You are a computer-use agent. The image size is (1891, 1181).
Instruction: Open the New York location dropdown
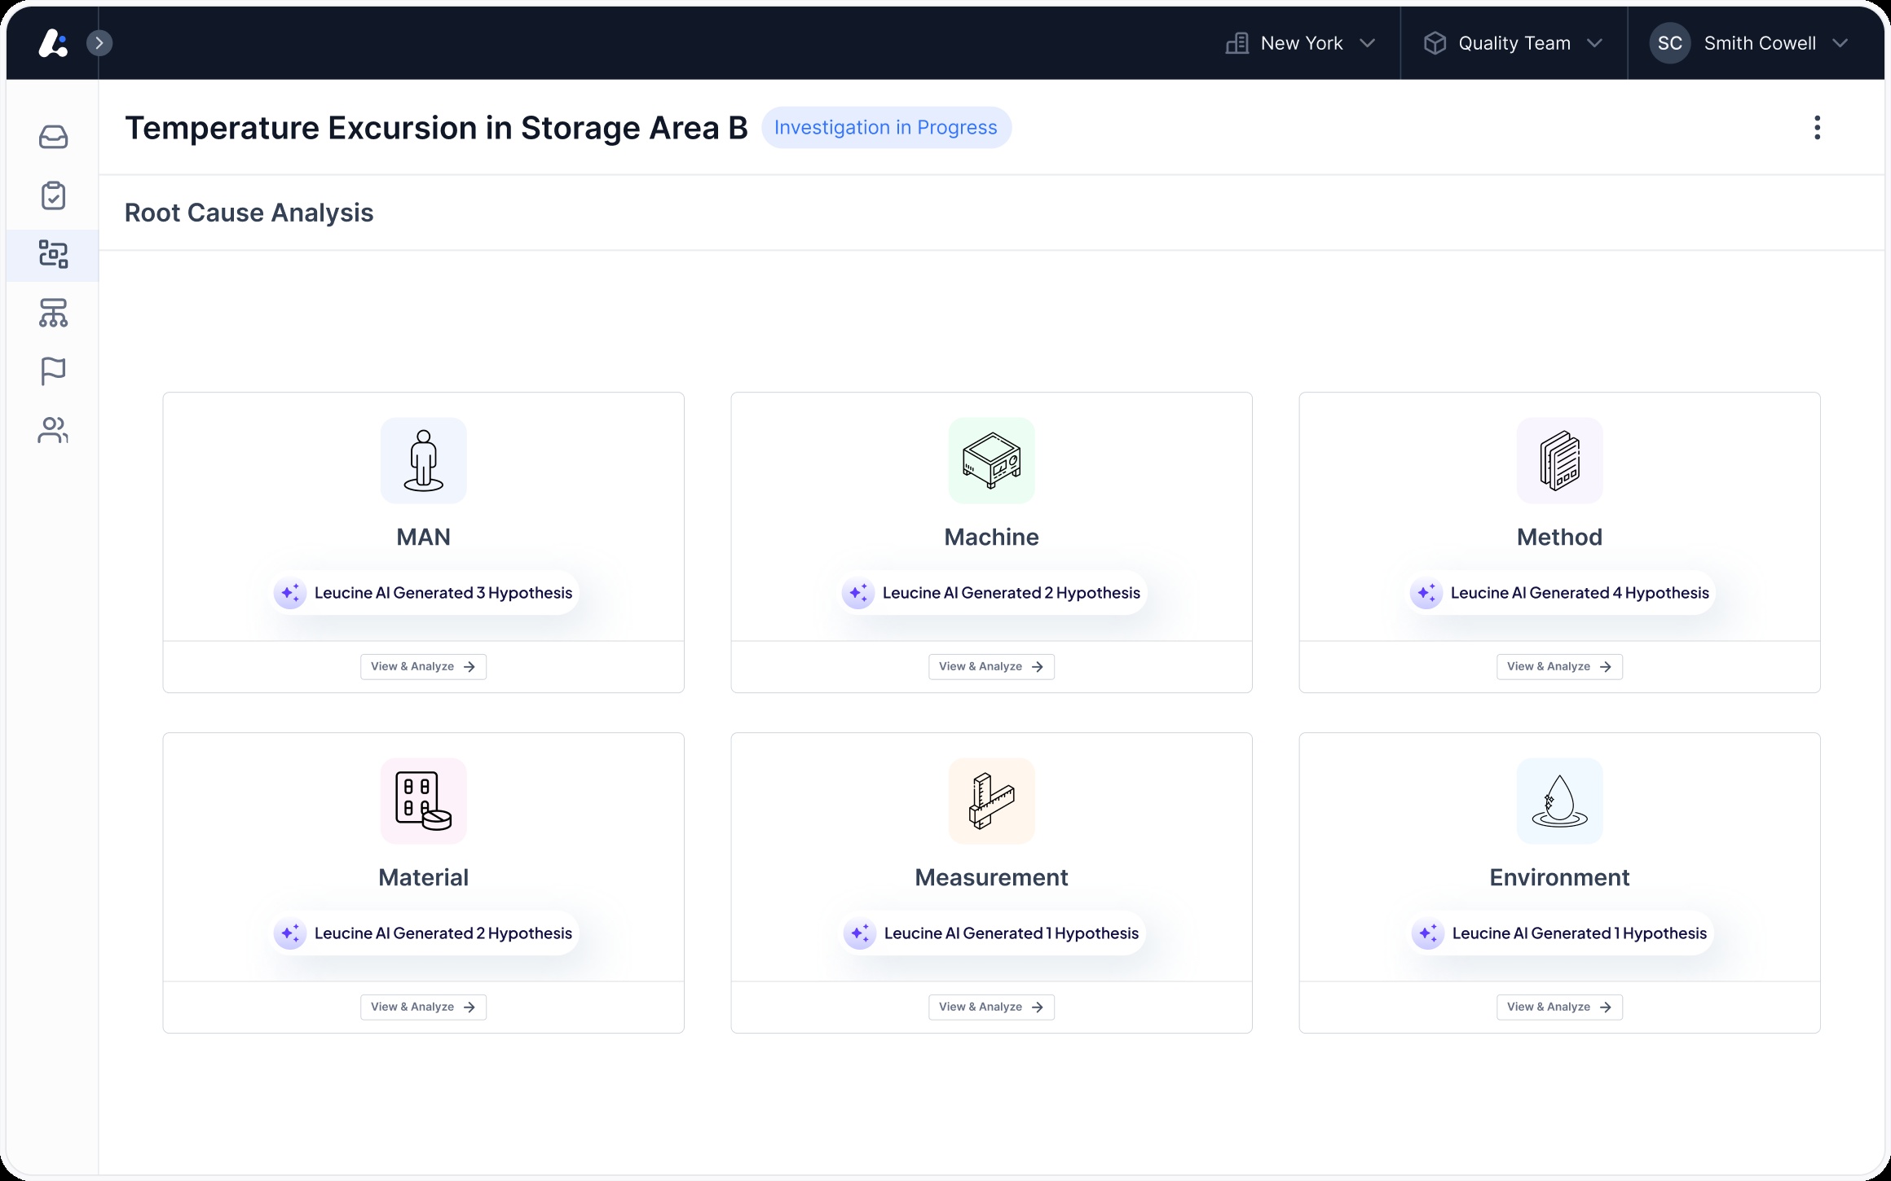1301,43
